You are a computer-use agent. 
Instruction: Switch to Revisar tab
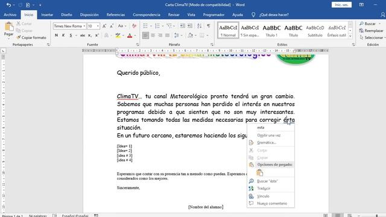174,14
